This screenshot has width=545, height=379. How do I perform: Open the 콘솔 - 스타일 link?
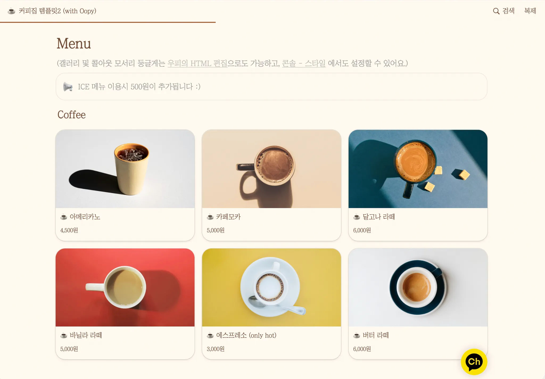pyautogui.click(x=304, y=63)
